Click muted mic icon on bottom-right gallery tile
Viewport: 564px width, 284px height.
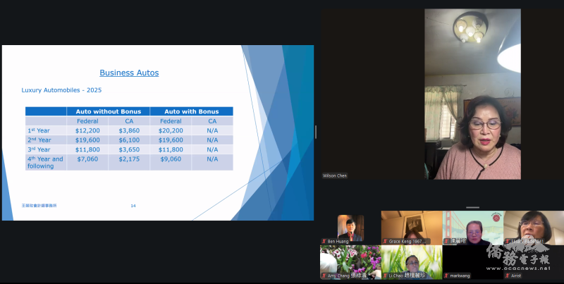(508, 275)
